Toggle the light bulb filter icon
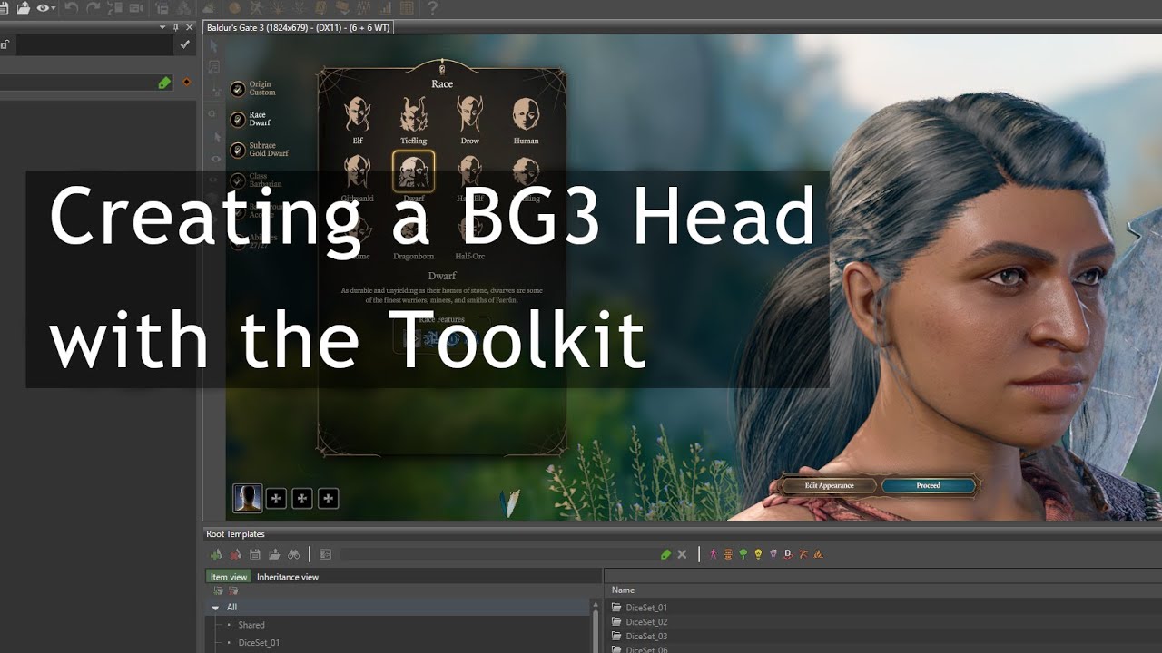 pos(758,554)
